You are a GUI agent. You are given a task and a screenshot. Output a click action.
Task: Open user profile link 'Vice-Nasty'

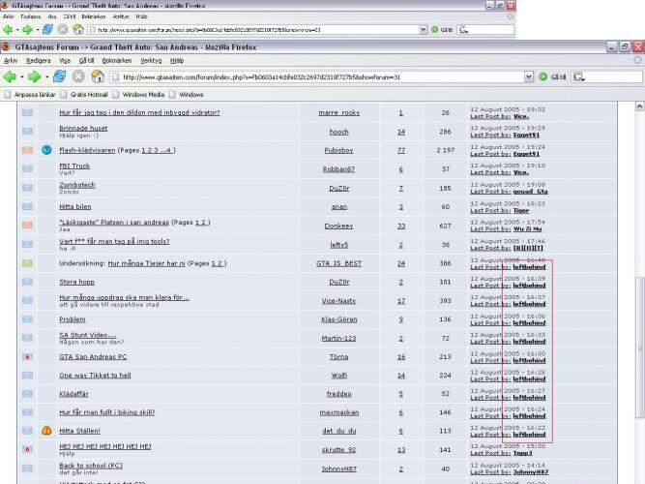point(338,300)
